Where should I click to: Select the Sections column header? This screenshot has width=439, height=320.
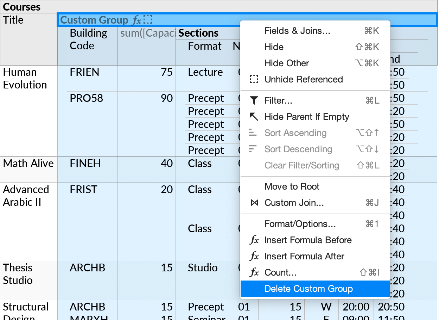click(198, 33)
